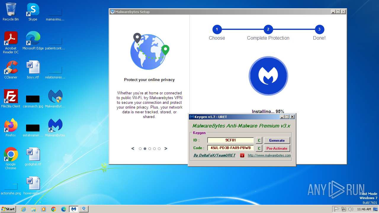Launch Firefox from the desktop
Image resolution: width=379 pixels, height=213 pixels.
pos(11,128)
